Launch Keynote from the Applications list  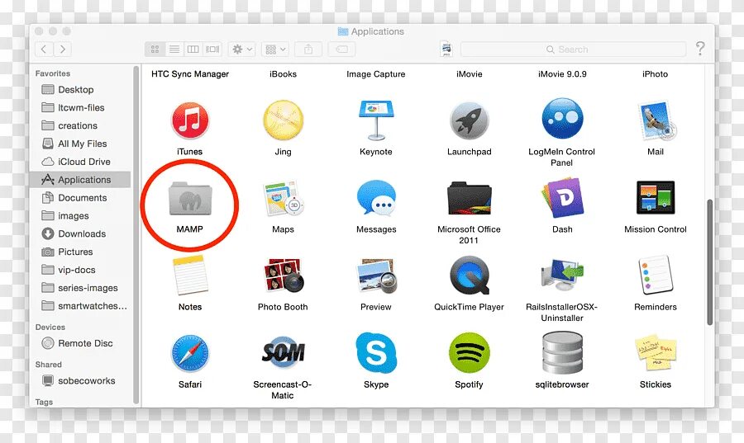click(376, 120)
